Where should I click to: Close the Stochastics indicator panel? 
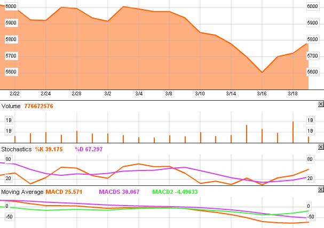click(320, 149)
